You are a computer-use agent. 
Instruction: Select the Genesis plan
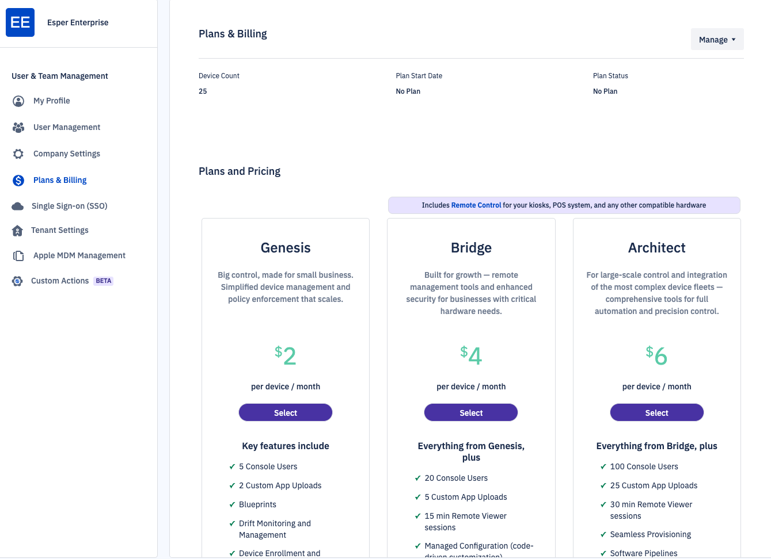(x=285, y=412)
